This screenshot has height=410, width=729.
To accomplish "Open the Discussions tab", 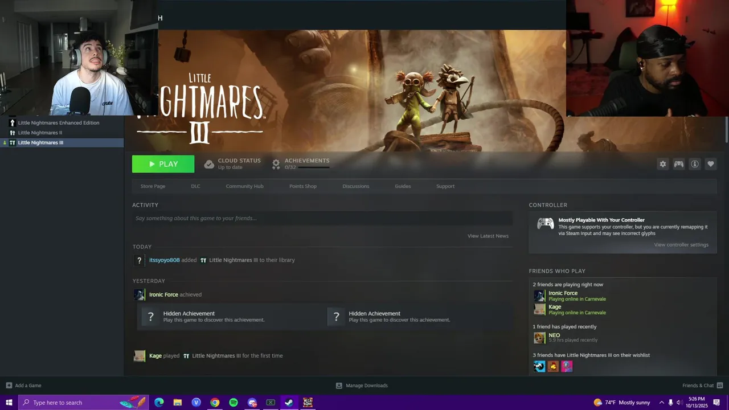I will (356, 186).
